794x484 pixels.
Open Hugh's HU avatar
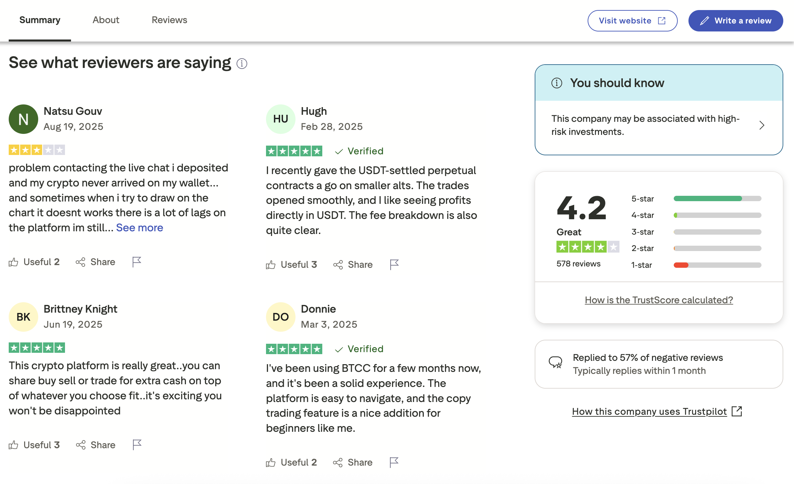(x=280, y=119)
